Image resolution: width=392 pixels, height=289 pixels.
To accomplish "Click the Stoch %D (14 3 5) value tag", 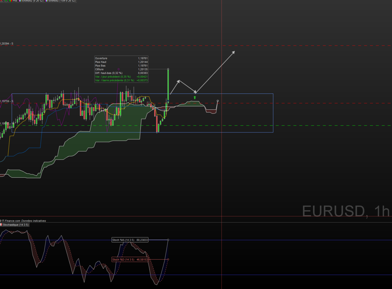I will (x=130, y=260).
